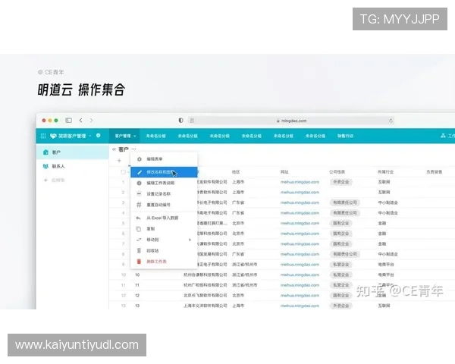
Task: Select the 客户 sidebar item
Action: coord(73,152)
